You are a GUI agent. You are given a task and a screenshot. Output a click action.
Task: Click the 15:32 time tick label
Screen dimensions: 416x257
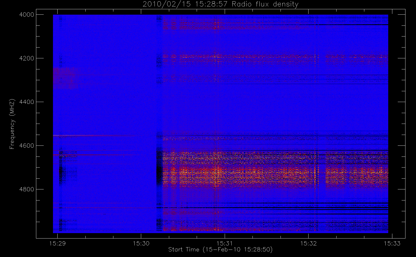point(309,243)
